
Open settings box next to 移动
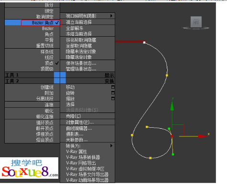coord(113,87)
